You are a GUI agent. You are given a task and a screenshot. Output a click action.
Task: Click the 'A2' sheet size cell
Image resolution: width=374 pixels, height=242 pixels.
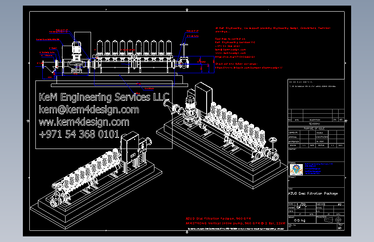click(x=339, y=205)
